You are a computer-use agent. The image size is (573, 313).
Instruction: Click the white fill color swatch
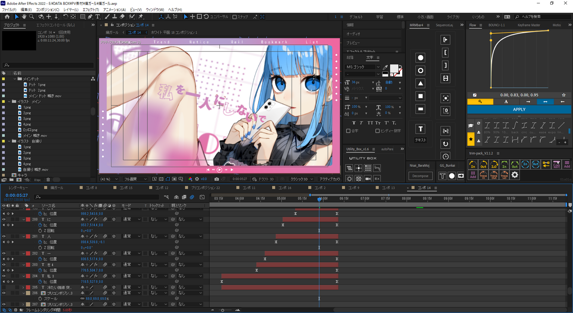(x=394, y=68)
